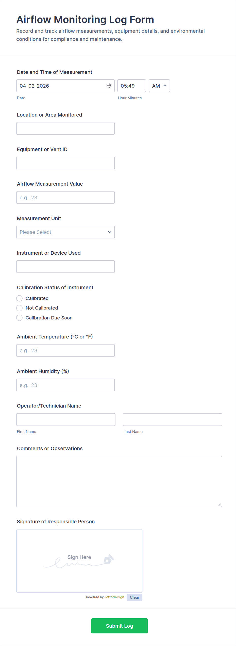Click the Ambient Humidity input field
Image resolution: width=236 pixels, height=646 pixels.
[x=65, y=385]
